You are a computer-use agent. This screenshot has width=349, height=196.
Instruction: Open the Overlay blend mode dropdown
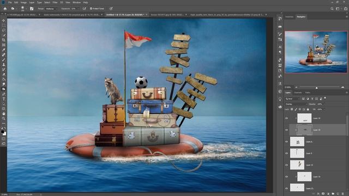[x=296, y=104]
